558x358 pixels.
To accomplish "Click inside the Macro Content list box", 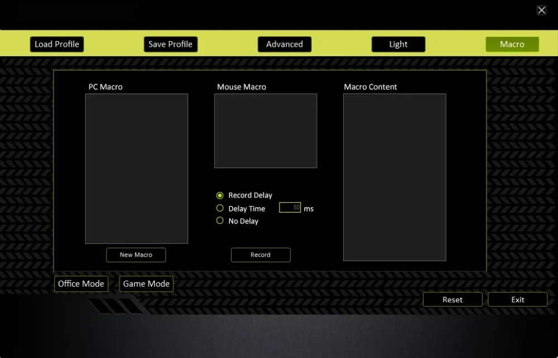I will tap(395, 177).
